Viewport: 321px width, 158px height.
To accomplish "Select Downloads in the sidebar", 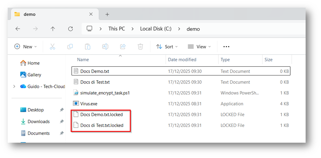I will click(38, 122).
